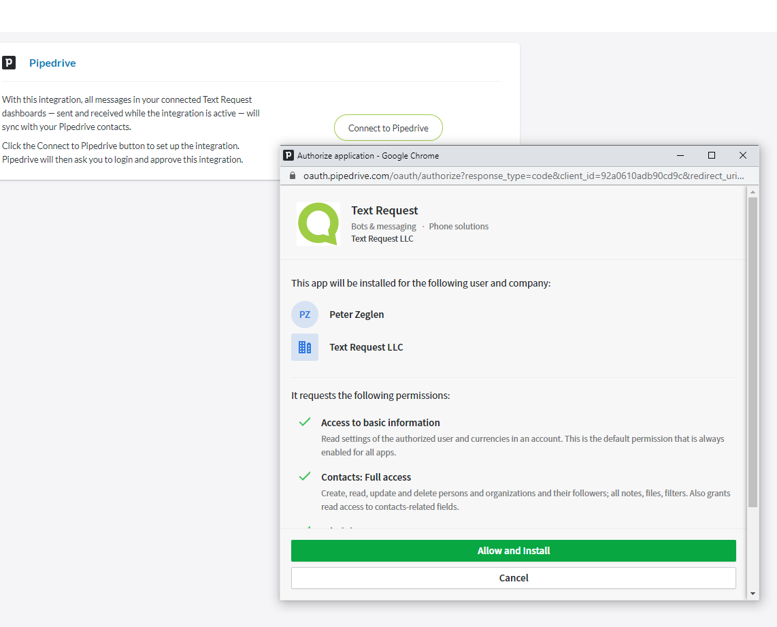Image resolution: width=777 pixels, height=627 pixels.
Task: Click the lock icon in the address bar
Action: click(x=293, y=176)
